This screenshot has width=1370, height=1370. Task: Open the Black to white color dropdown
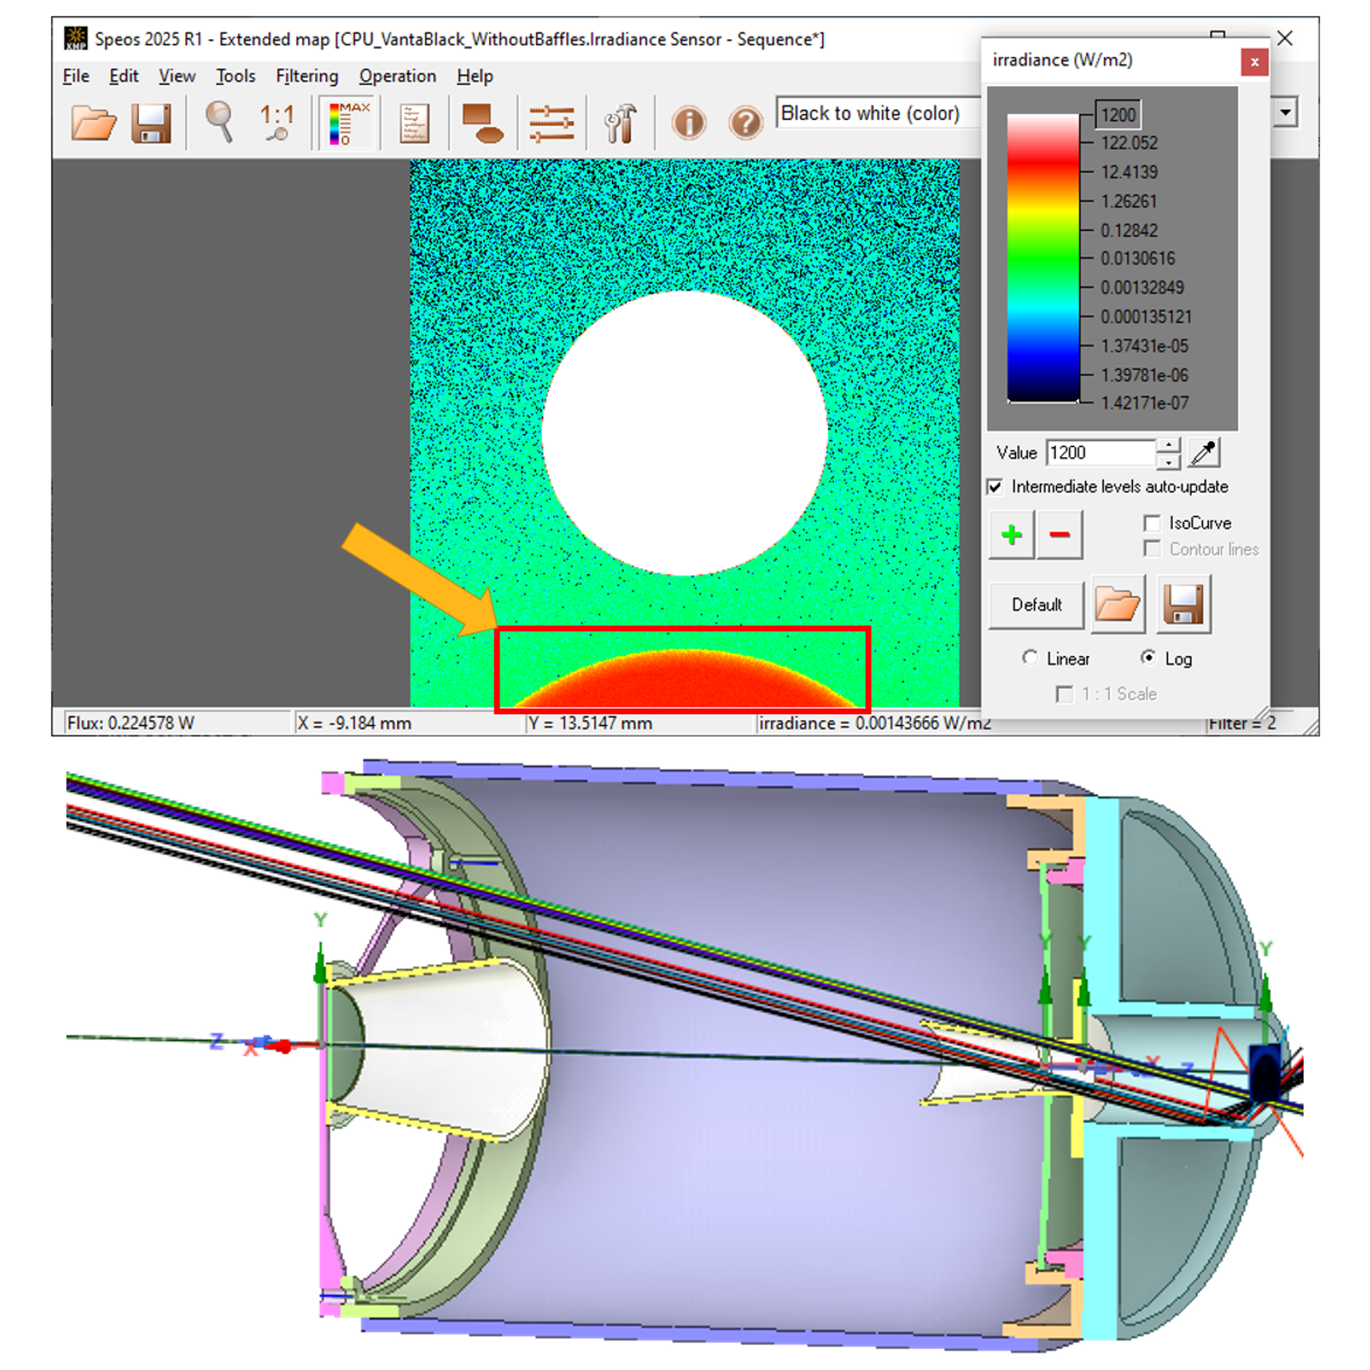876,114
